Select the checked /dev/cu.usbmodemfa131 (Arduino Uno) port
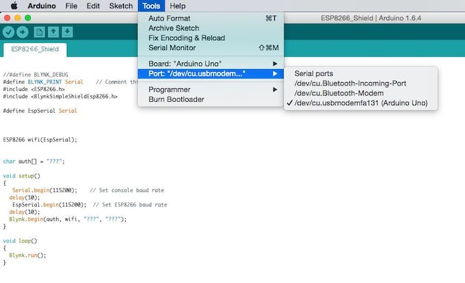465x283 pixels. click(360, 103)
